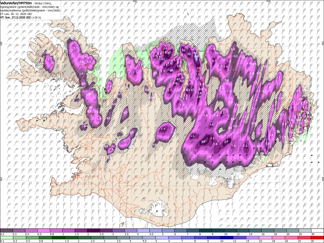
Task: Click the 'rigning/skúrir' legend description line
Action: point(30,7)
